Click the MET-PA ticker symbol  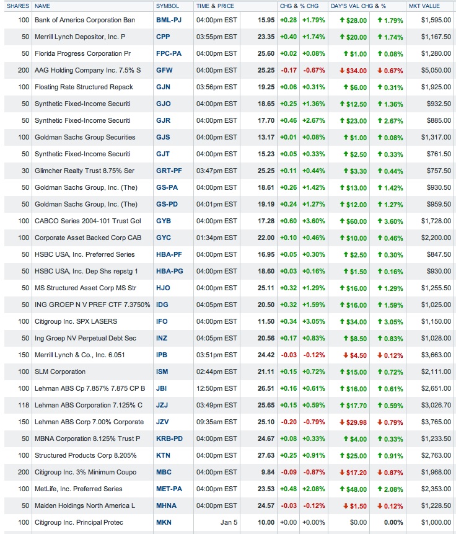169,489
